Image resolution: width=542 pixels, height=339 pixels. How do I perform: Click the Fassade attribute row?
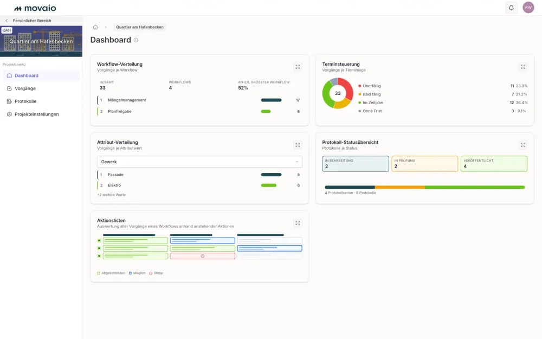coord(199,175)
